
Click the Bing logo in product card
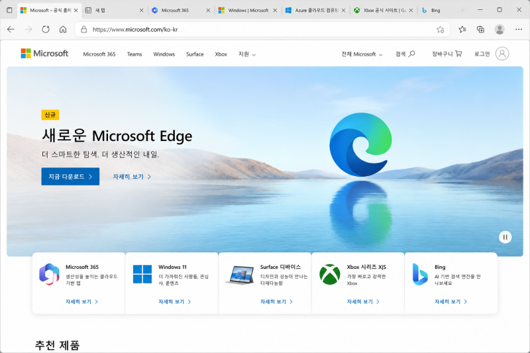(420, 274)
